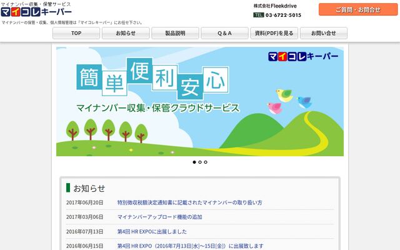
Task: Click the date 2016年07月13日
Action: [85, 232]
